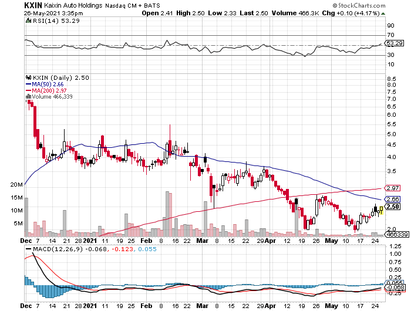This screenshot has height=311, width=411.
Task: Click the Apr label on price-panel date axis
Action: click(270, 241)
